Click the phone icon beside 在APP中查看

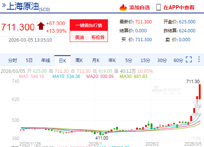tap(158, 7)
